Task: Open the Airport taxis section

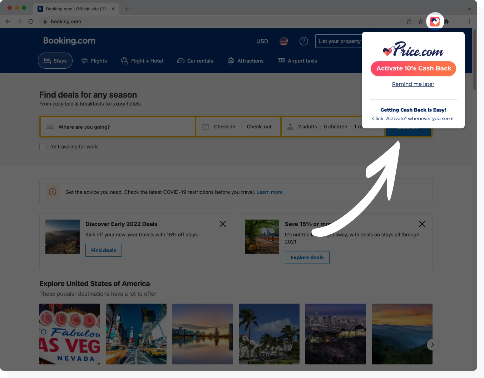Action: coord(297,61)
